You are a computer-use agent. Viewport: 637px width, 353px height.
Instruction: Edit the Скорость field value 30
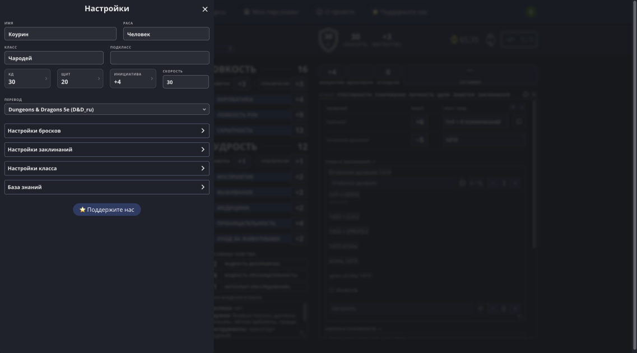coord(185,82)
